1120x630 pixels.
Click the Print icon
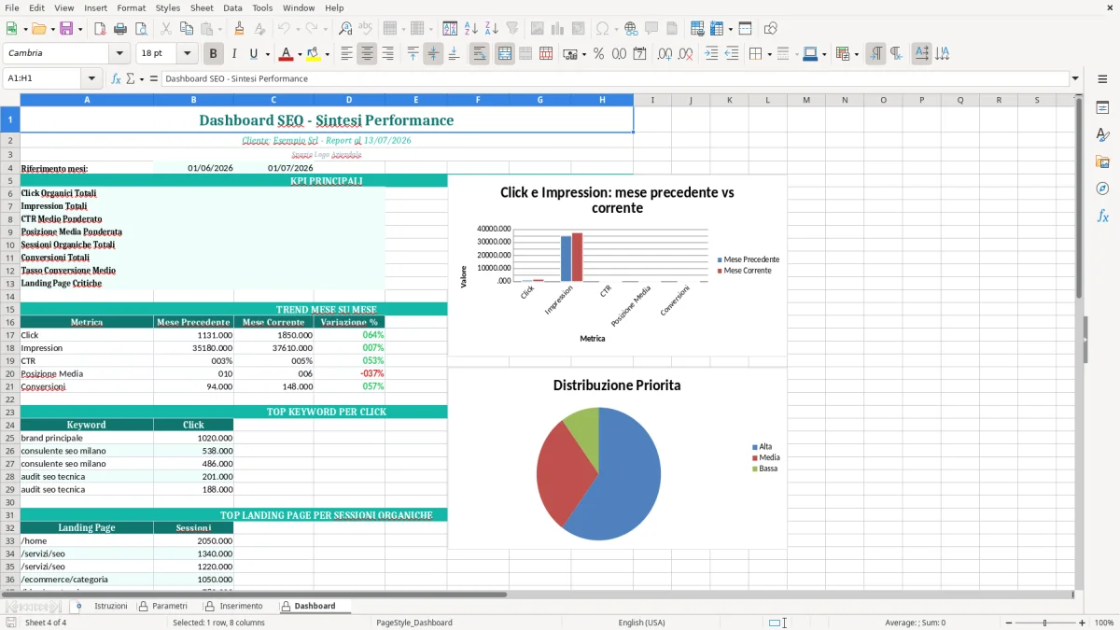tap(120, 29)
